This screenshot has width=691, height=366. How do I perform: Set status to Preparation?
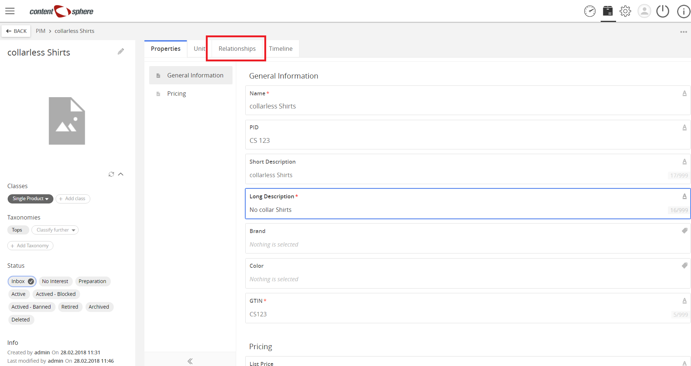click(92, 281)
